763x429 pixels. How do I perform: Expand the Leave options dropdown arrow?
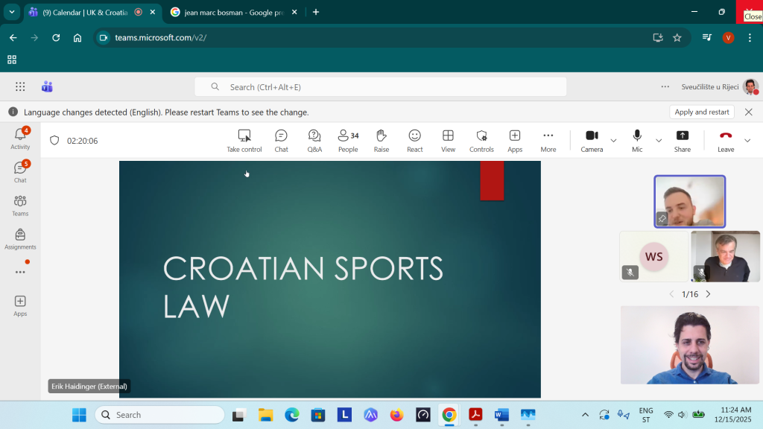(747, 141)
